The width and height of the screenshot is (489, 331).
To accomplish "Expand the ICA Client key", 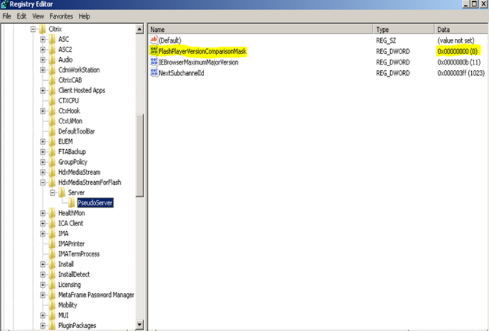I will 43,224.
